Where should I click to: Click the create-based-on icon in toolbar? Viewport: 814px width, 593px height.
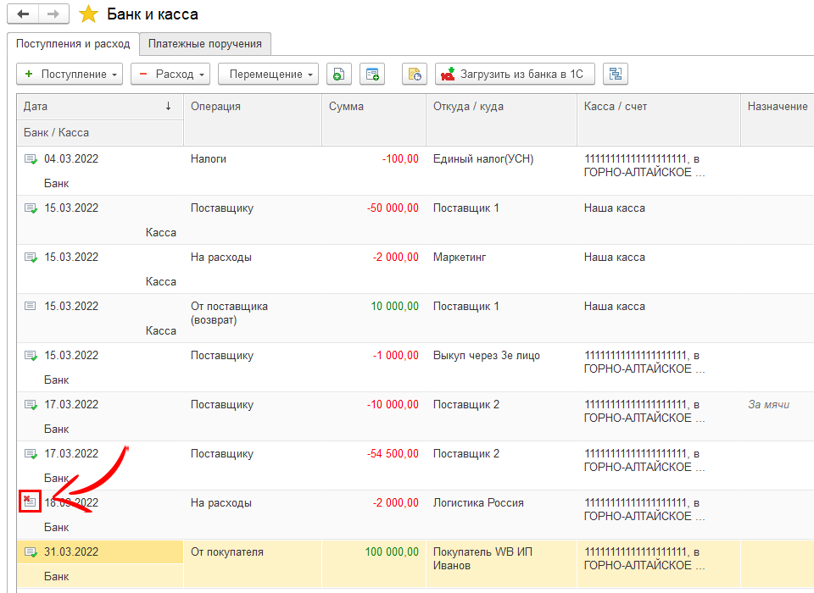point(372,75)
